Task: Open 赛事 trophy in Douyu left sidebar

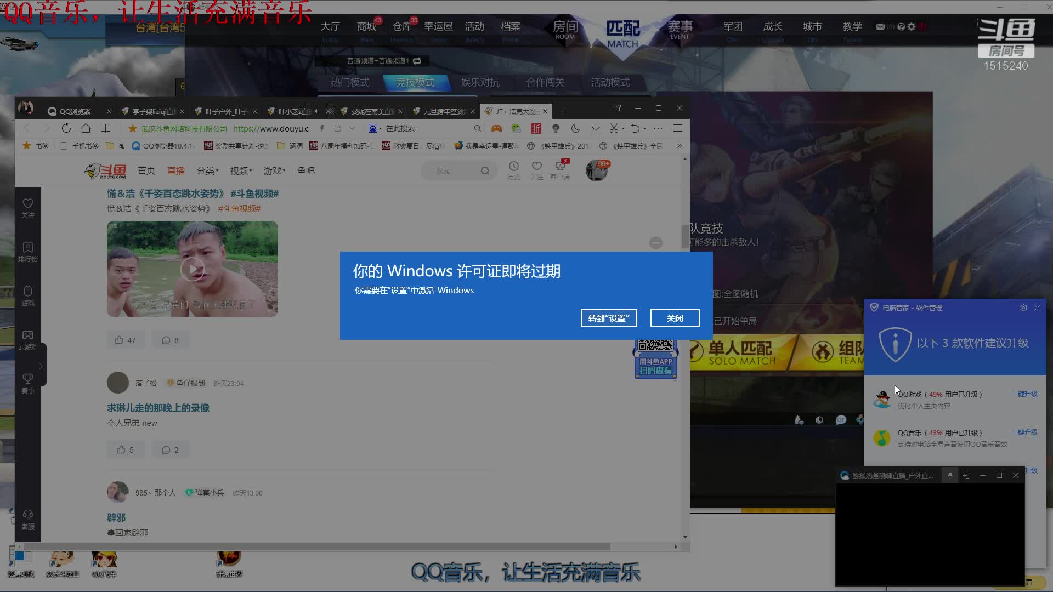Action: 28,384
